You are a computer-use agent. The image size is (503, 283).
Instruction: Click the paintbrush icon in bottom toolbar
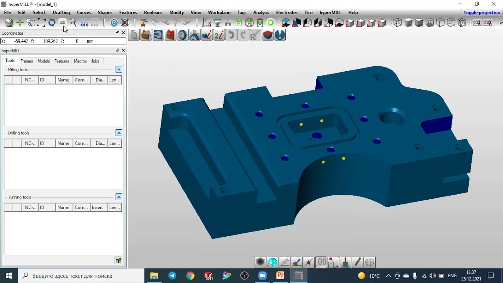pyautogui.click(x=297, y=262)
